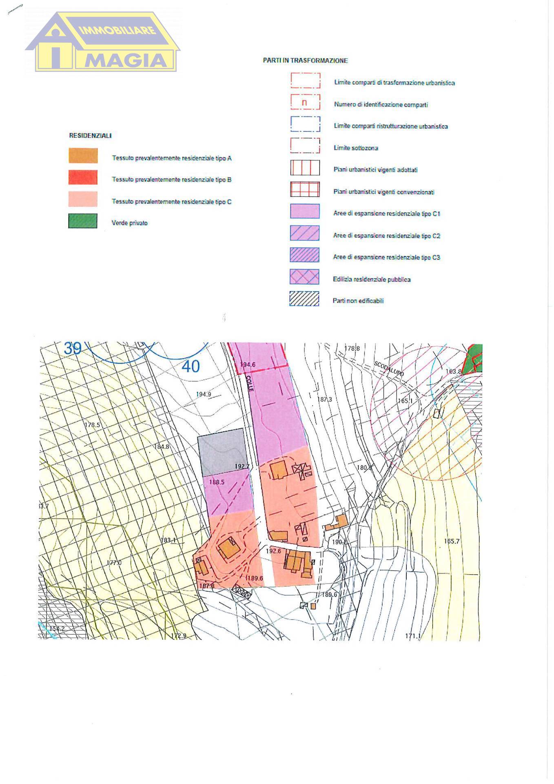Click the blue dashed ristrutturazione urbanistica box

[305, 124]
